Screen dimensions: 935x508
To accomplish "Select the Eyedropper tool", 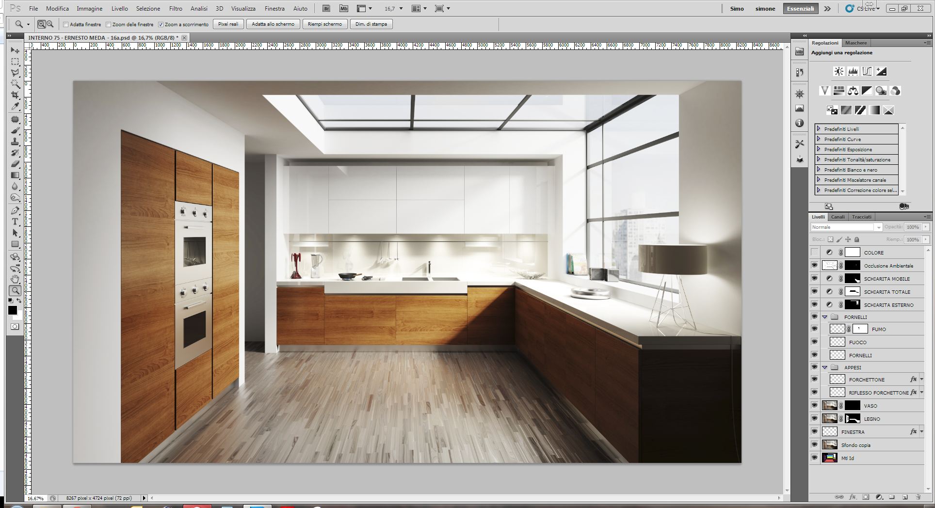I will pyautogui.click(x=15, y=106).
